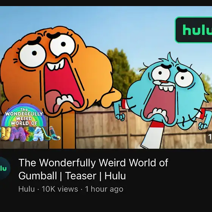
Task: Click the word 'Gumball' in the title
Action: (x=37, y=176)
